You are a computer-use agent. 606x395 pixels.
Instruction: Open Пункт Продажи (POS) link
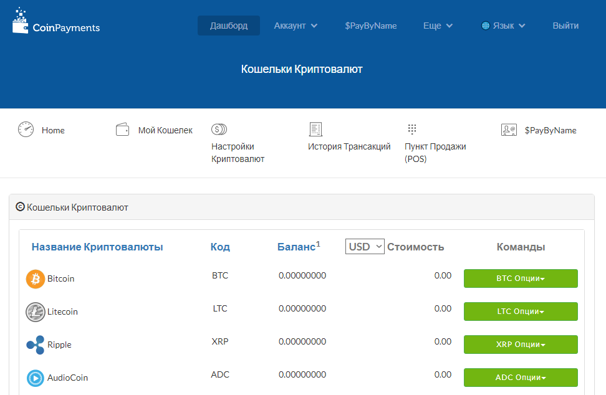(435, 153)
